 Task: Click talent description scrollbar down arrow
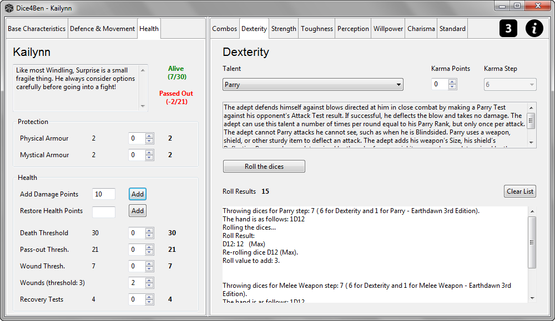tap(531, 143)
